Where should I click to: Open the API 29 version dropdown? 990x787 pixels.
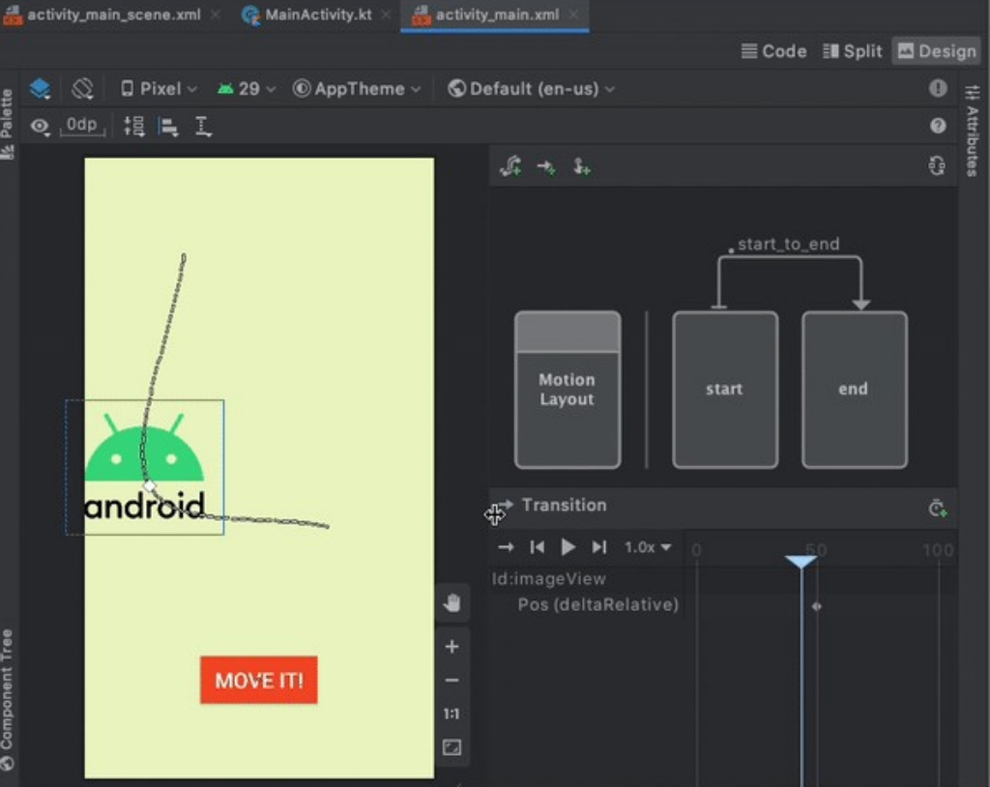tap(245, 88)
